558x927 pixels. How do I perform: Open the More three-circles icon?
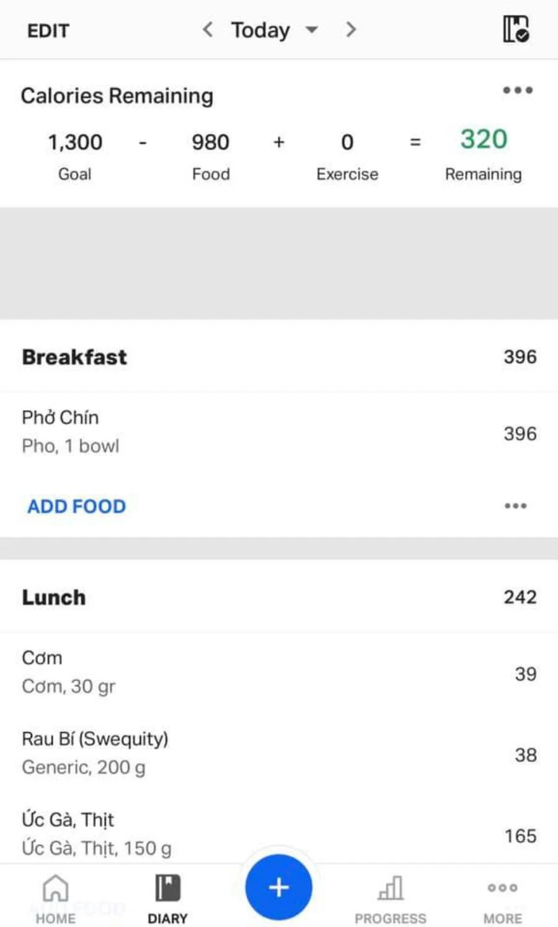(502, 889)
